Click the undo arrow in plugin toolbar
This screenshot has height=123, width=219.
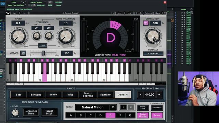[x=15, y=13]
